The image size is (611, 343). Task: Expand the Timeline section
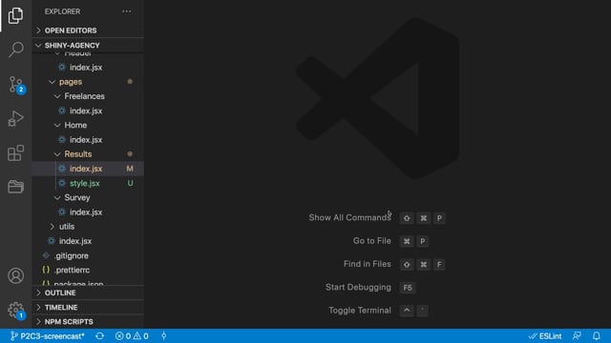88,307
